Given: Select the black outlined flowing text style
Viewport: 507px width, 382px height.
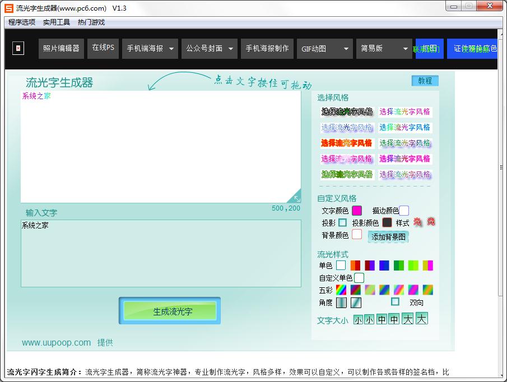Looking at the screenshot, I should (x=346, y=112).
